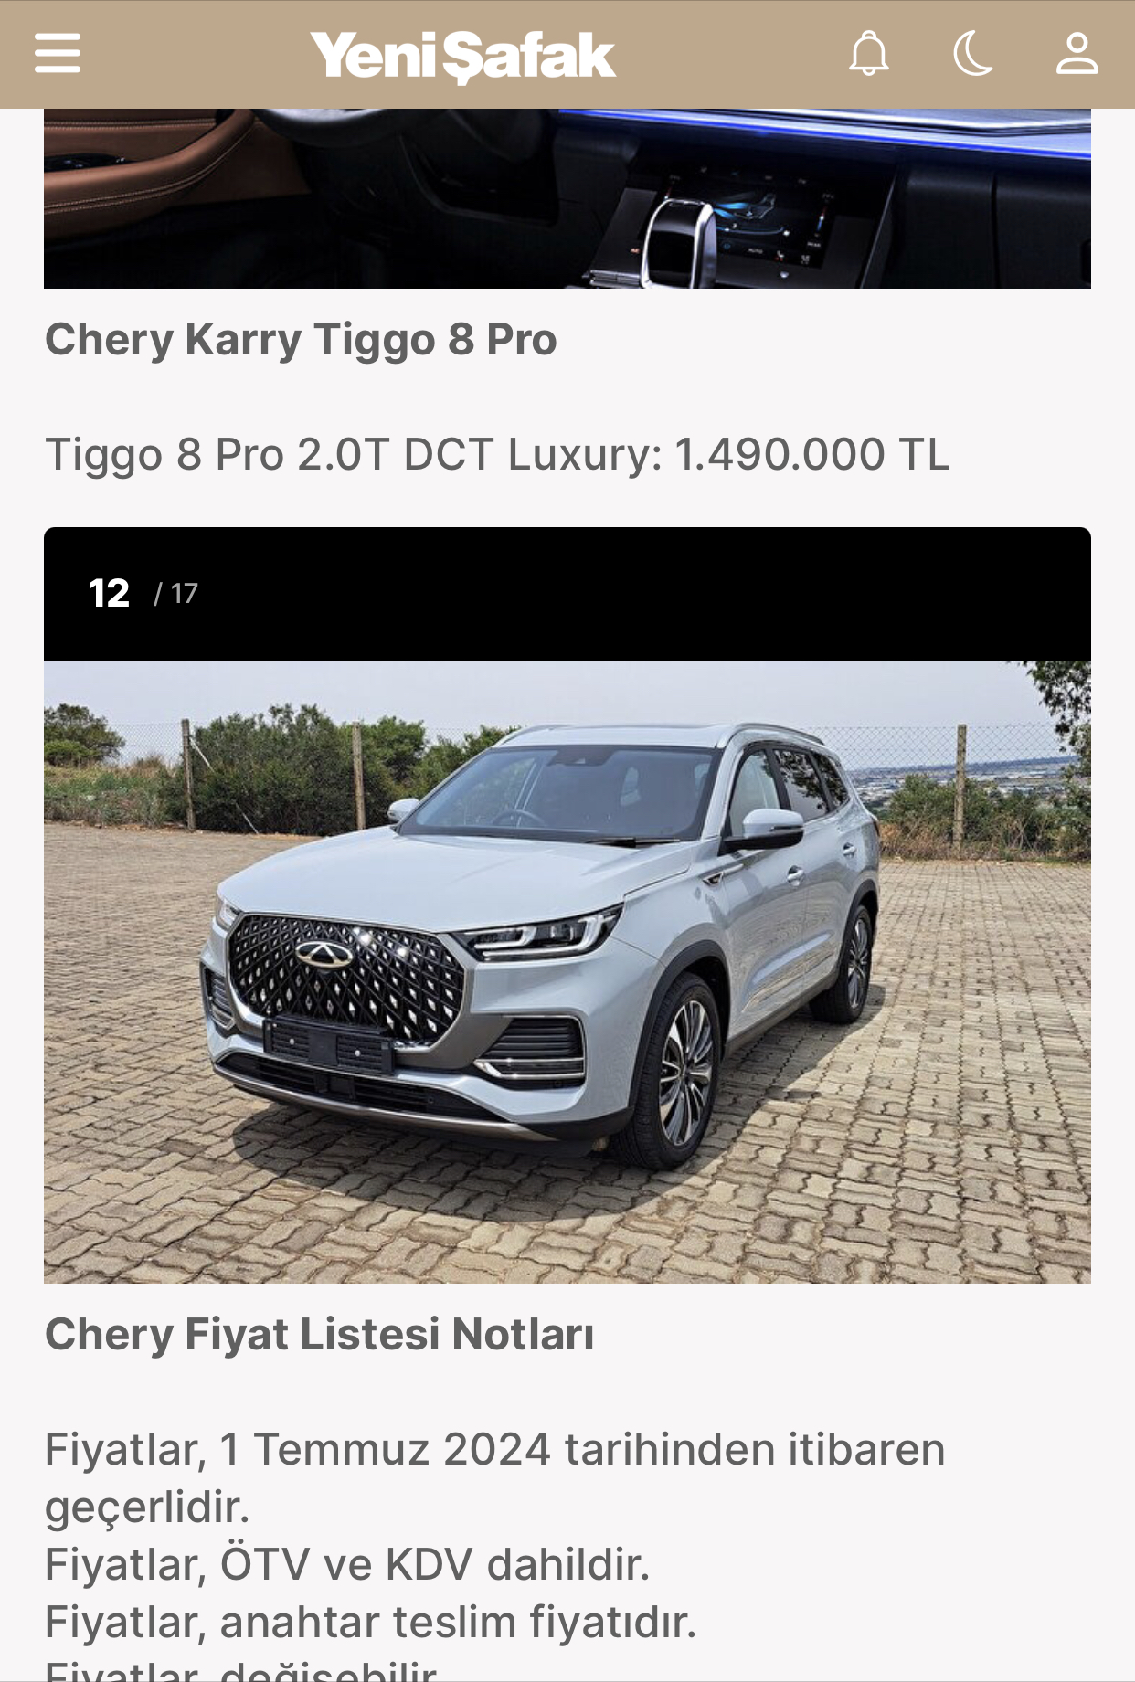Click the Chery emblem on the SUV grille

click(324, 954)
